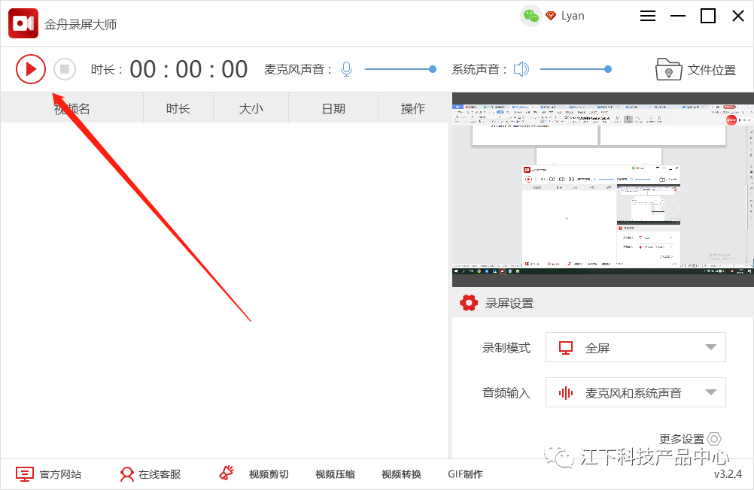
Task: Click the v3.2.4 version label
Action: pos(728,475)
